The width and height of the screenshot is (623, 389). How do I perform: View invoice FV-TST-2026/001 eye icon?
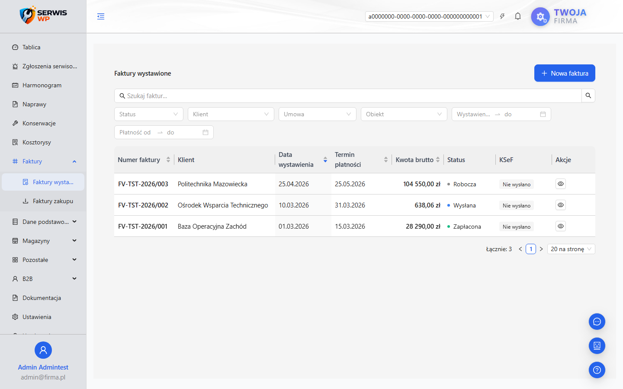[561, 226]
